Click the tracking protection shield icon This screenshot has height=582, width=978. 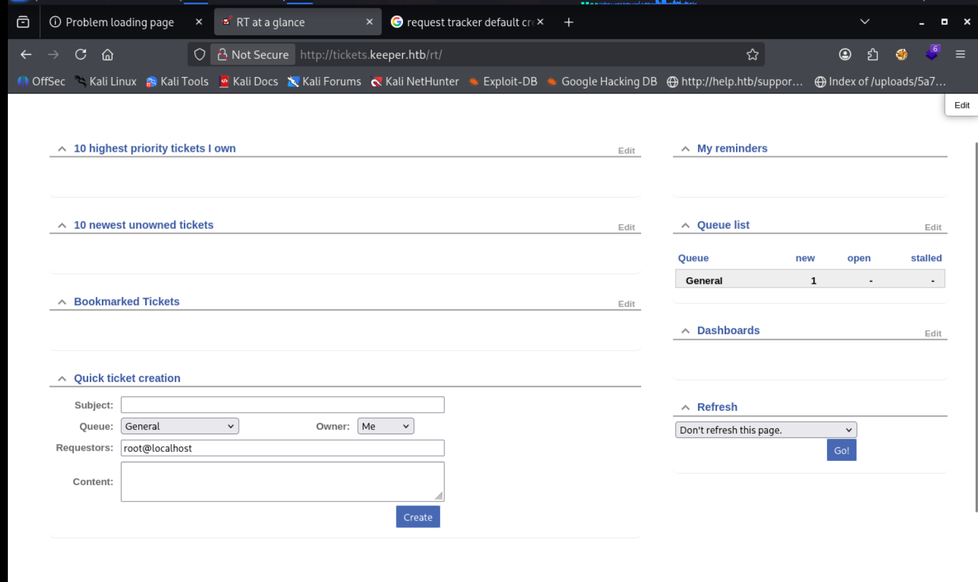pyautogui.click(x=200, y=55)
